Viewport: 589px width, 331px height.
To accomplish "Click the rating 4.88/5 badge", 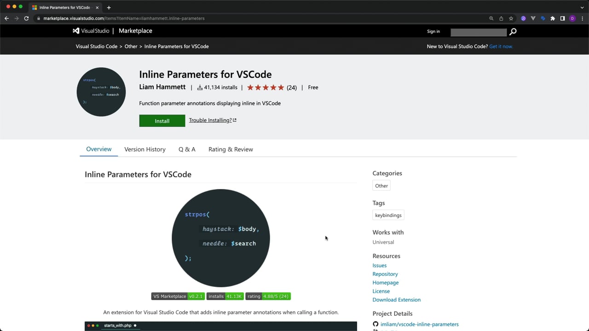I will pos(268,296).
